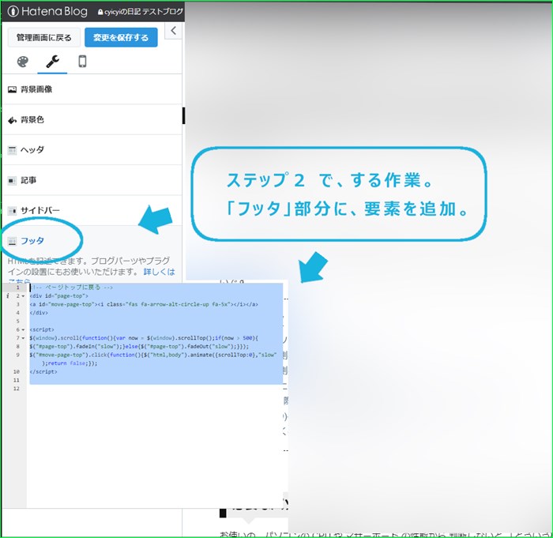Click the fadeIn("slow") code line
This screenshot has width=553, height=538.
click(139, 347)
